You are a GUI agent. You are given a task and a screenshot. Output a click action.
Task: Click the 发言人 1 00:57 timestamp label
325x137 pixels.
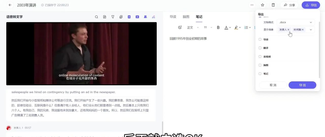pyautogui.click(x=22, y=128)
